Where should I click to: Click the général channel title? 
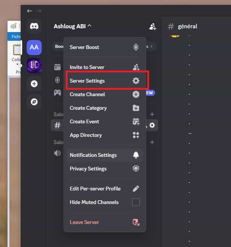pos(187,26)
